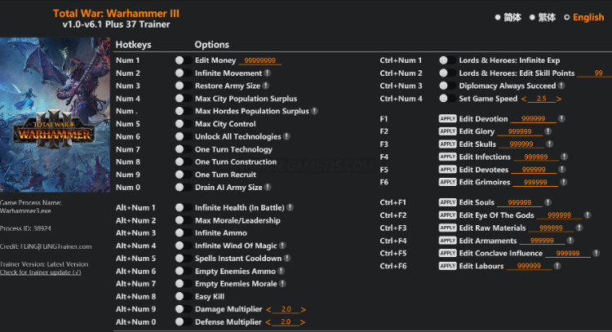The image size is (612, 332).
Task: Click the Edit Money value field
Action: (260, 60)
